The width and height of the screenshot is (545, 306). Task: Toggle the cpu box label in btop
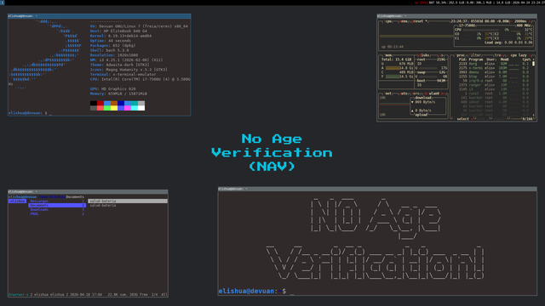388,21
